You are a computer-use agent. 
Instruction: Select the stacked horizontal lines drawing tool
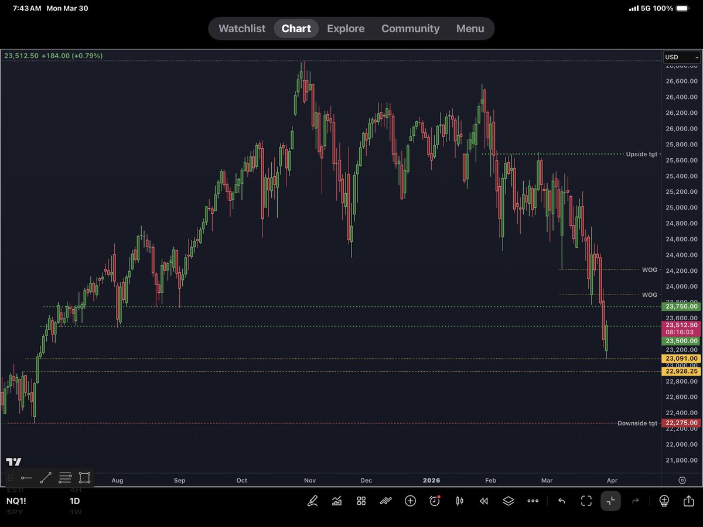[65, 478]
